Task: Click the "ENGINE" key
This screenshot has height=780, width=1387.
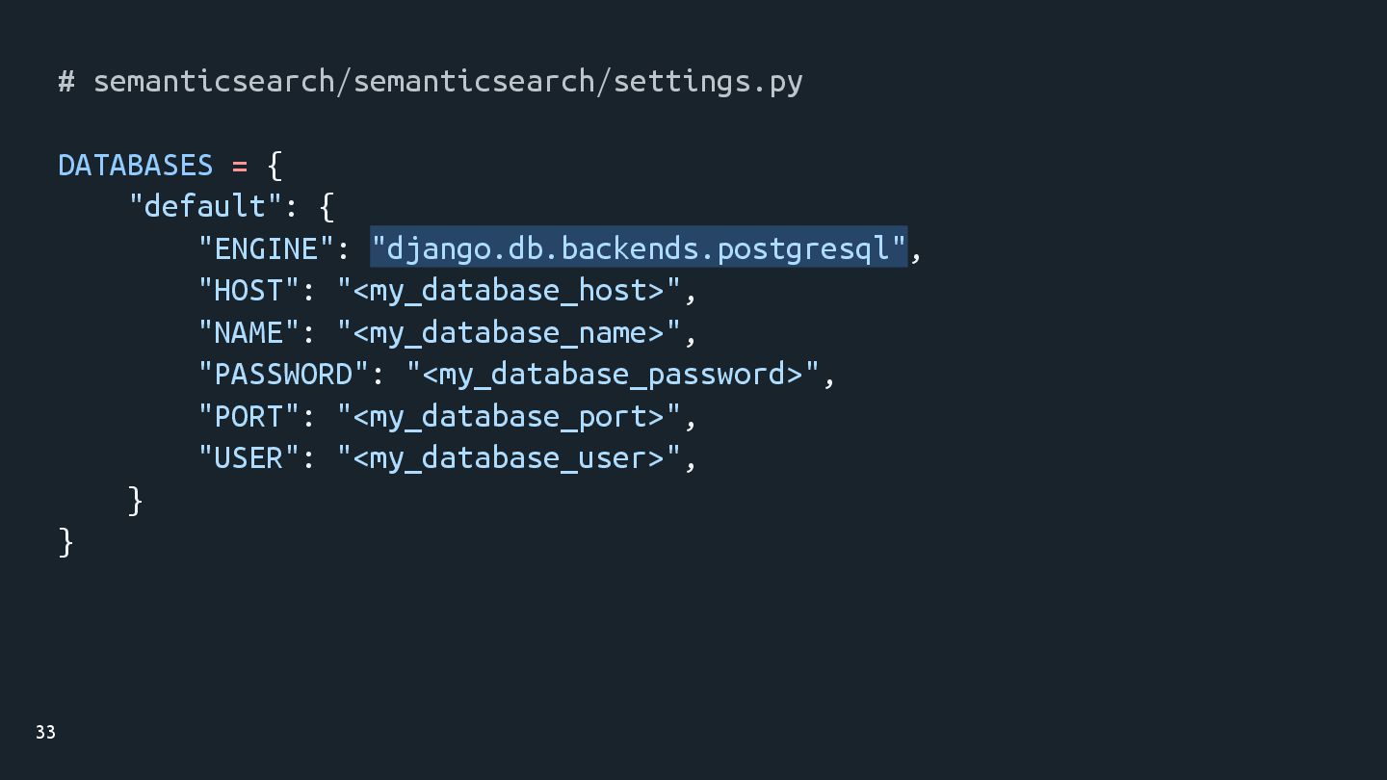Action: tap(266, 249)
